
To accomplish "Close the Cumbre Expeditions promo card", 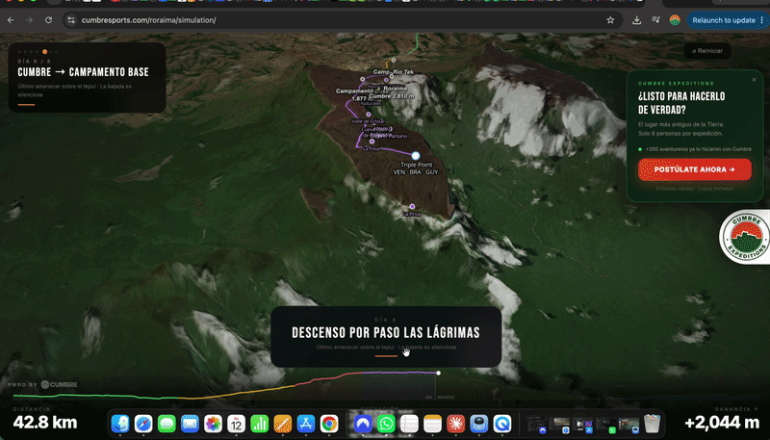I will tap(755, 80).
